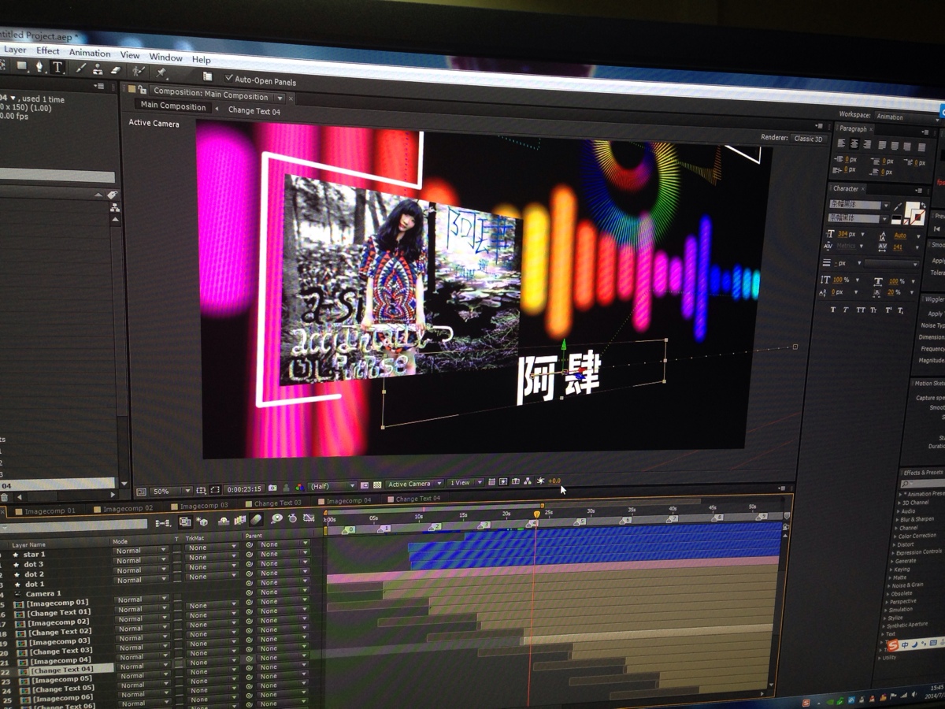
Task: Select the Brush tool
Action: [x=81, y=68]
